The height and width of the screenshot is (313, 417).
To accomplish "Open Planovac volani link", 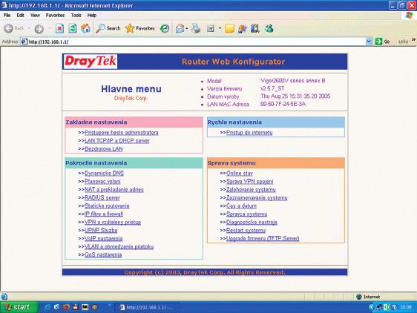I will (x=102, y=182).
